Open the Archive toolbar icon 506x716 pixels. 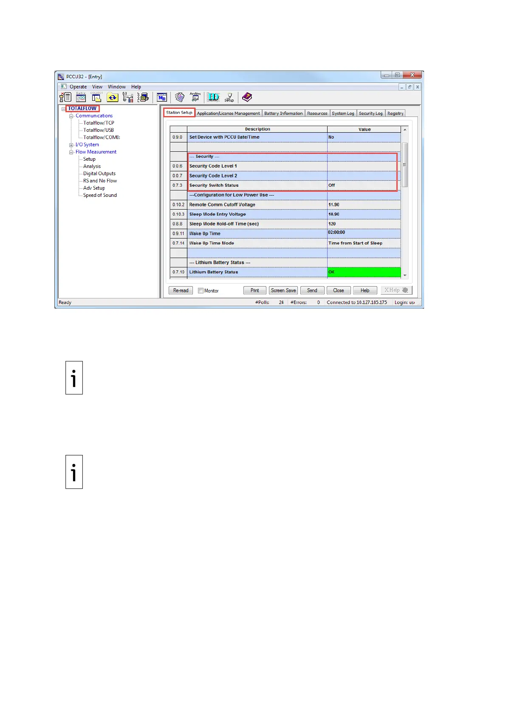pyautogui.click(x=195, y=97)
